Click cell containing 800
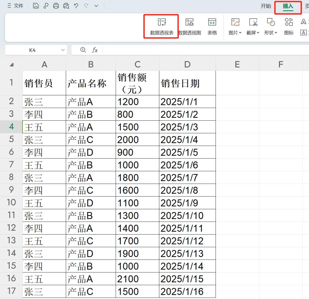Screen dimensions: 309x299 (x=137, y=114)
